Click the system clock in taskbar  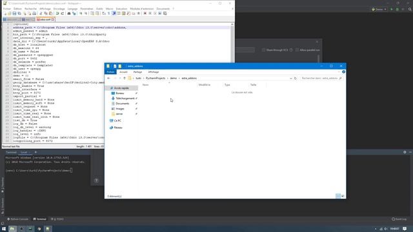point(394,229)
